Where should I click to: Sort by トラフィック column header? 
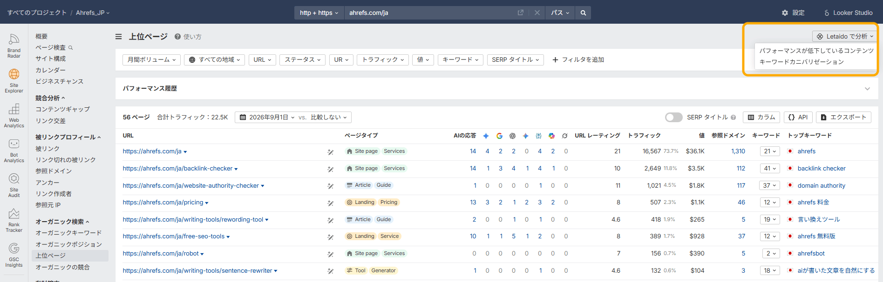[644, 136]
